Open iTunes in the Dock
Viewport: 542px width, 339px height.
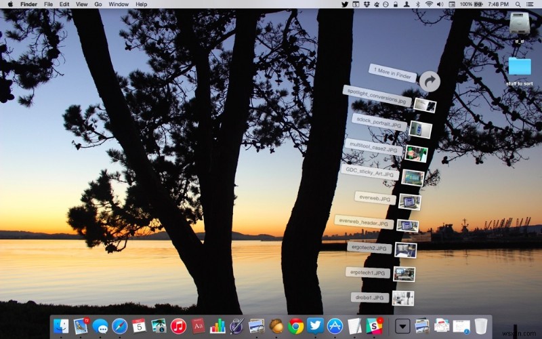coord(178,326)
